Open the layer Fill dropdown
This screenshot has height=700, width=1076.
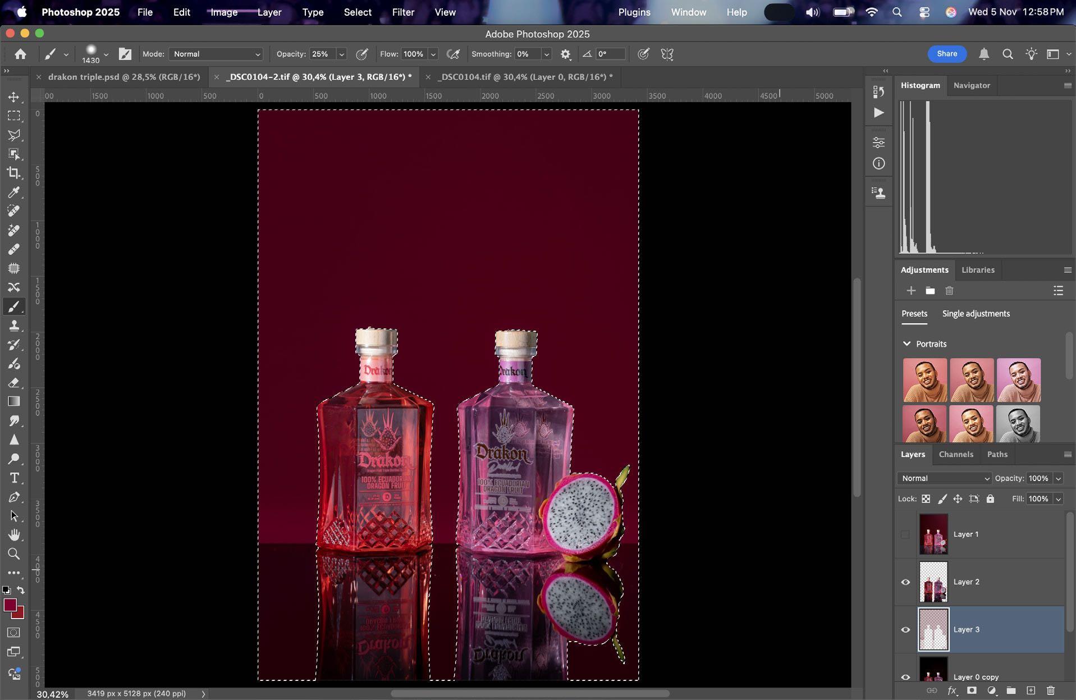1058,498
